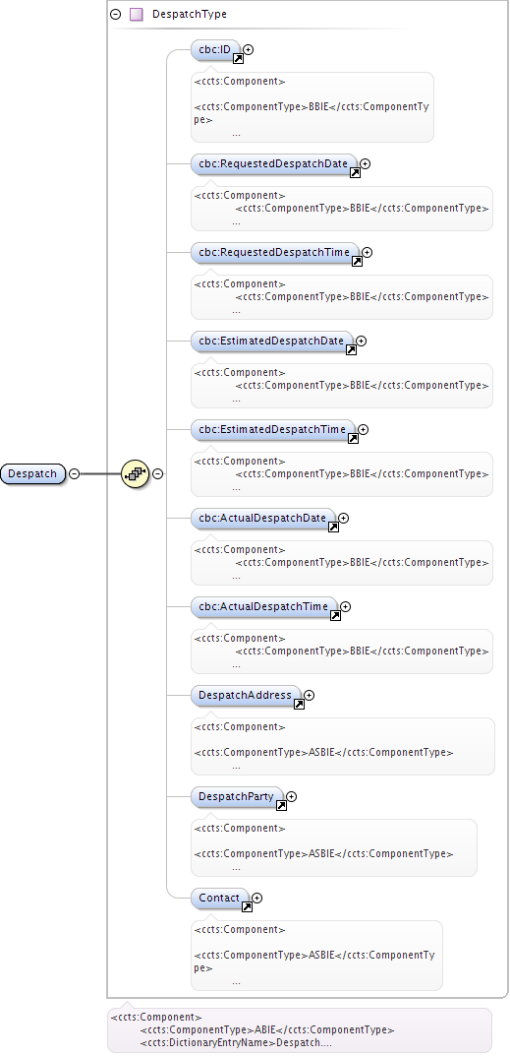
Task: Click the reference arrow icon on cbc:ID
Action: [x=238, y=59]
